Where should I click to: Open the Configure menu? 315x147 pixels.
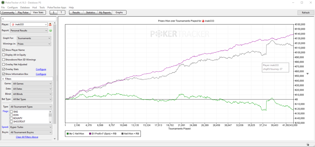[13, 8]
